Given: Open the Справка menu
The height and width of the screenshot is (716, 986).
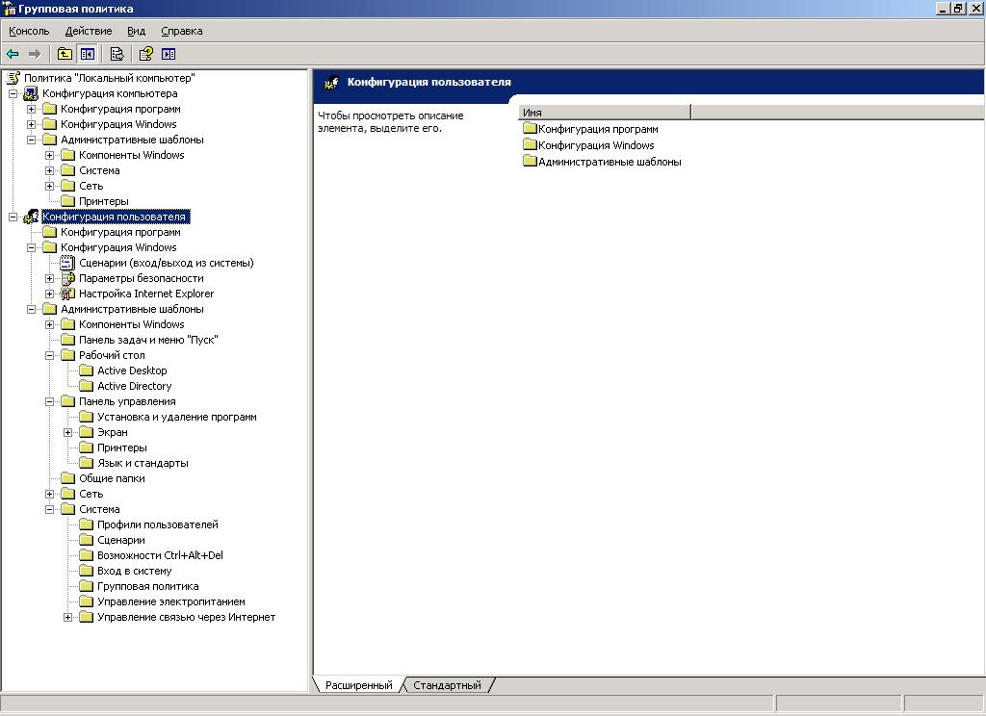Looking at the screenshot, I should click(x=182, y=31).
